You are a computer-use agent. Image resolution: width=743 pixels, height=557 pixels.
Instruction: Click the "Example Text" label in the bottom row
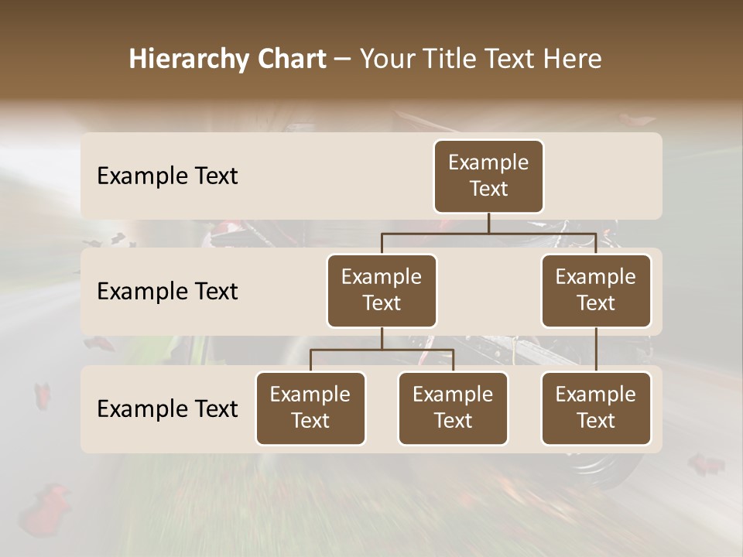[x=167, y=408]
